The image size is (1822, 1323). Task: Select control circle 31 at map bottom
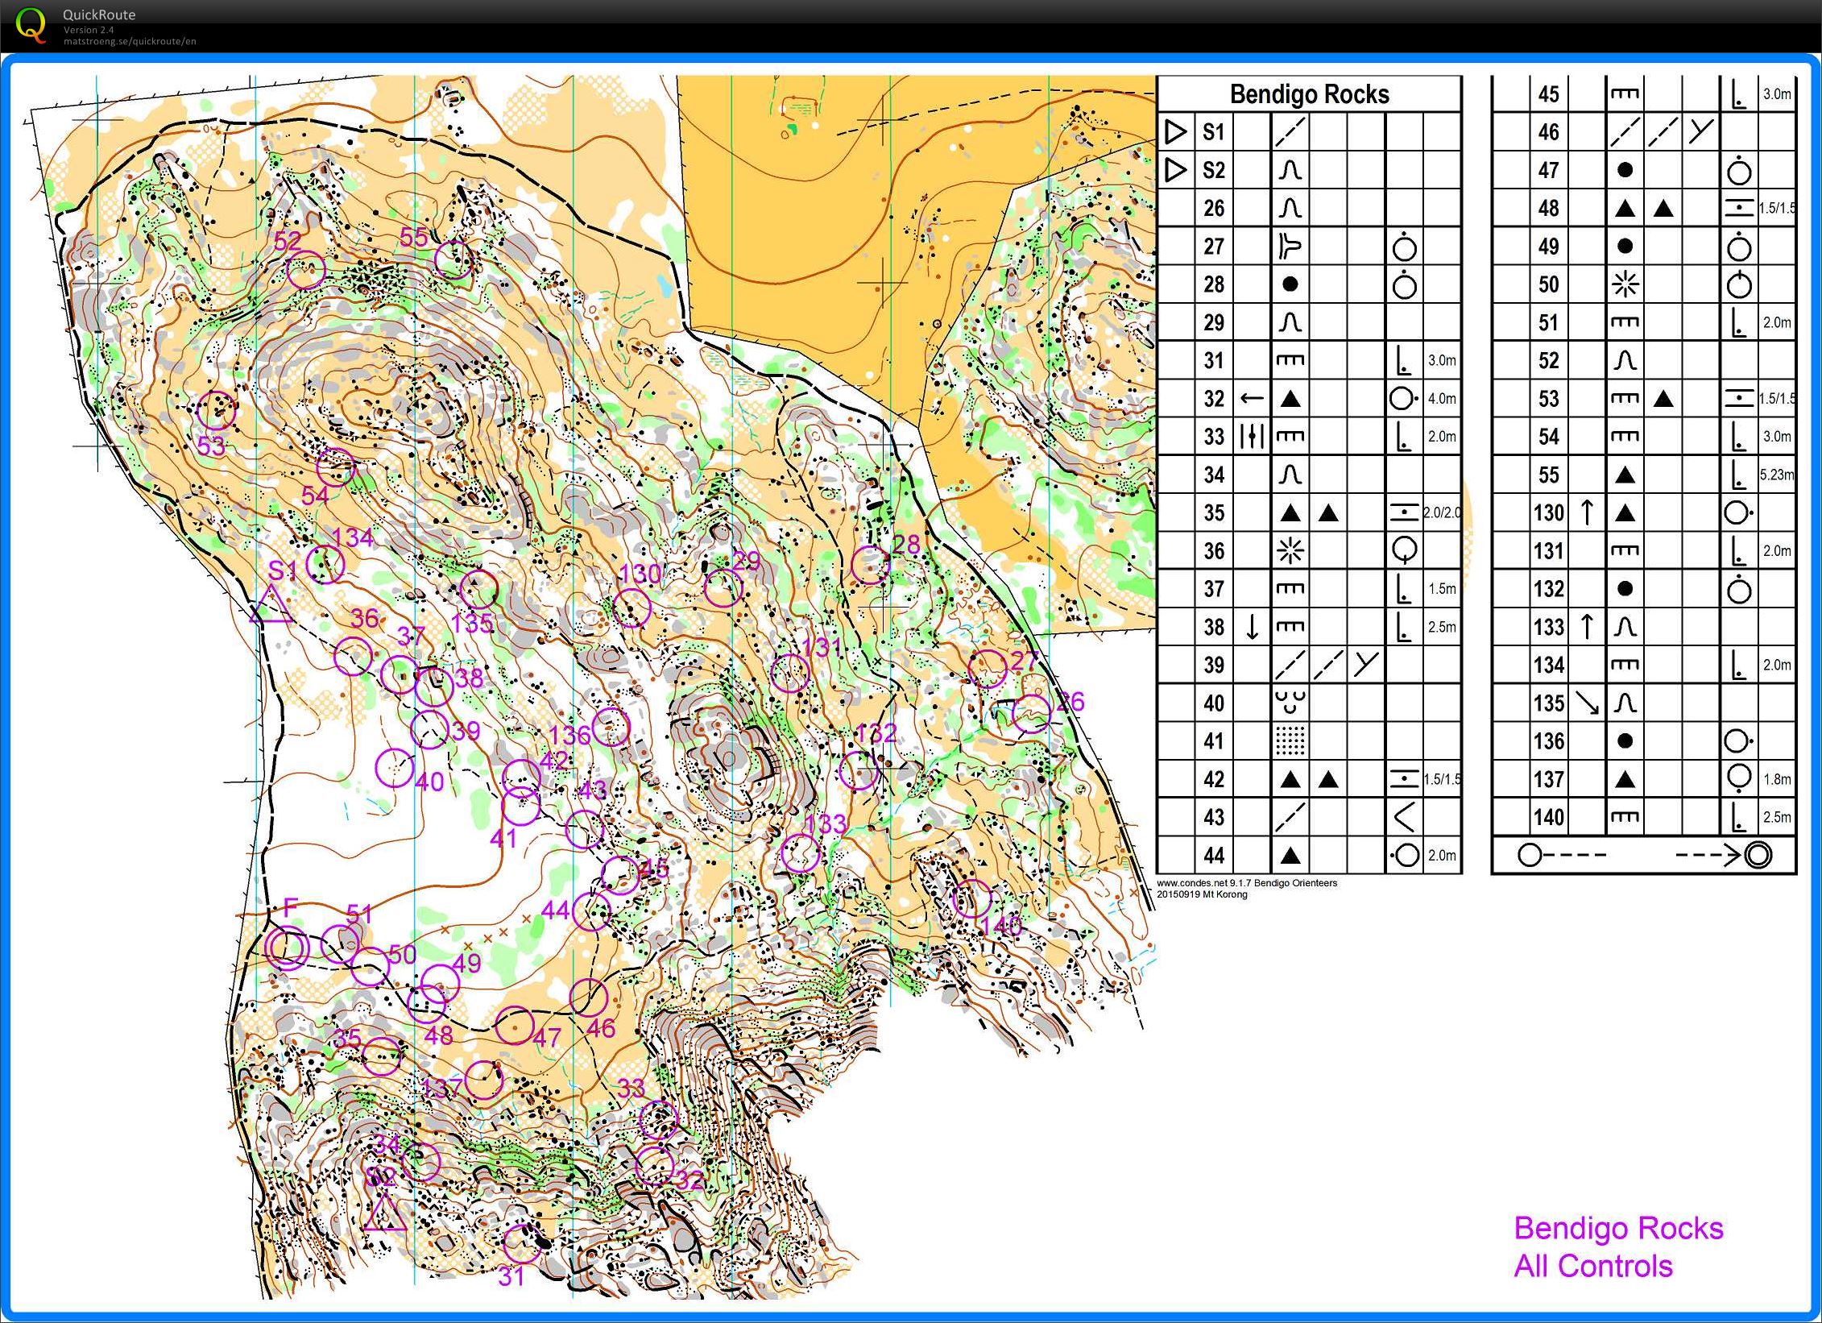click(522, 1244)
